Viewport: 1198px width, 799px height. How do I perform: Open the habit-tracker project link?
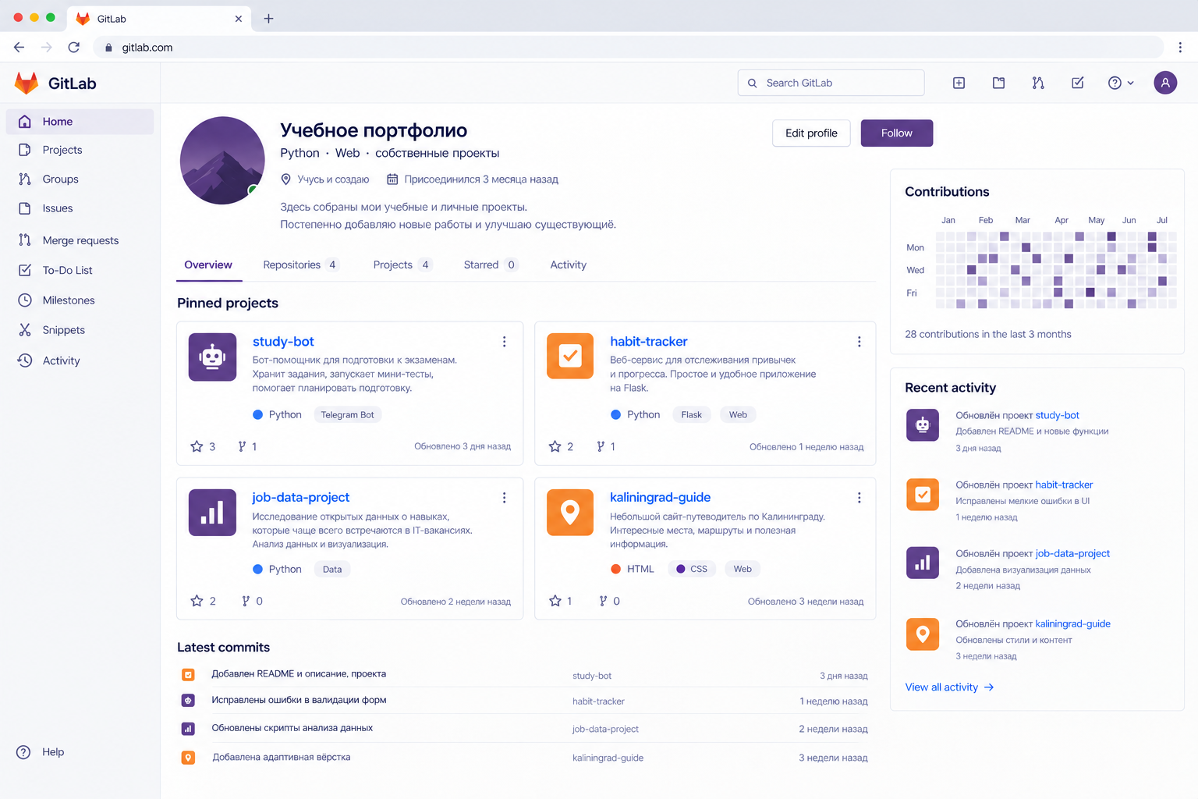[649, 342]
